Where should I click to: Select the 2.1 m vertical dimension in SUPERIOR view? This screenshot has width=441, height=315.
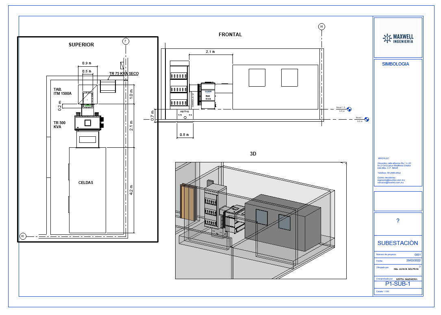131,126
